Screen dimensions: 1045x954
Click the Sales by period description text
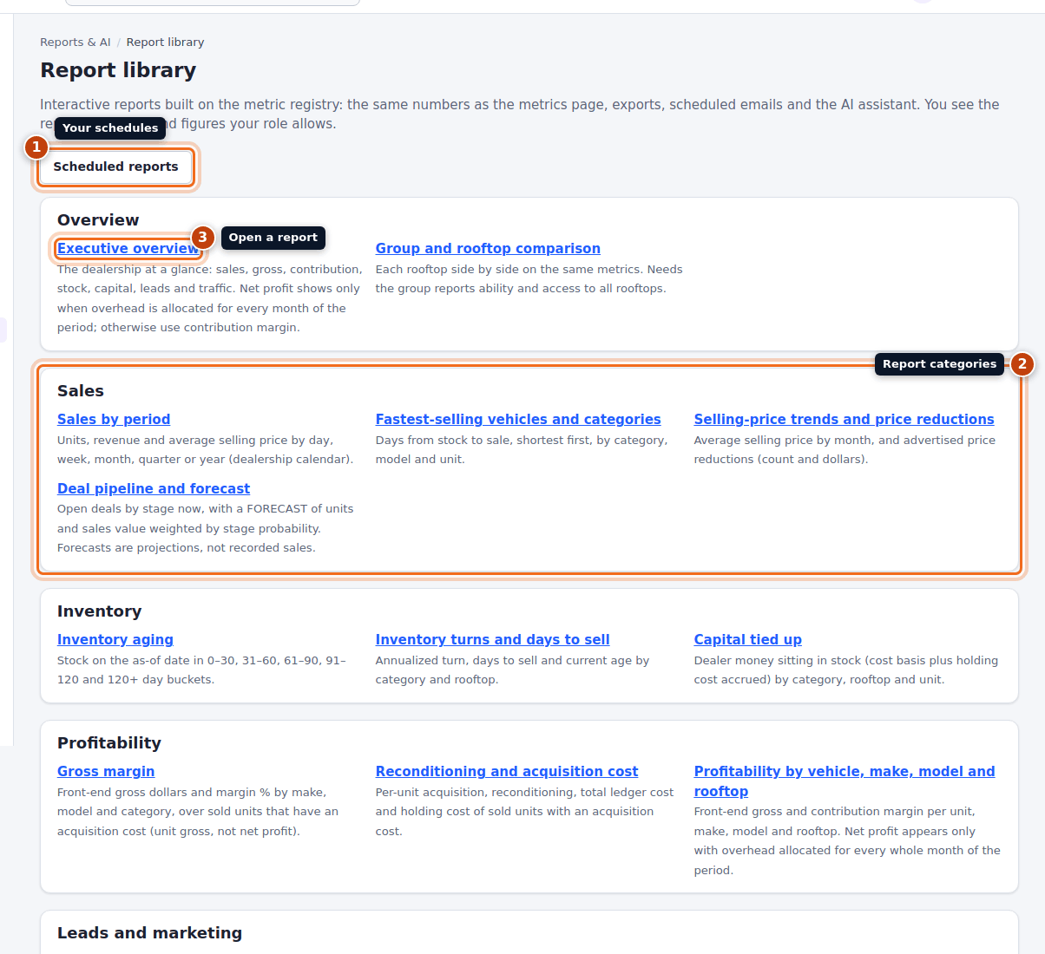(205, 450)
